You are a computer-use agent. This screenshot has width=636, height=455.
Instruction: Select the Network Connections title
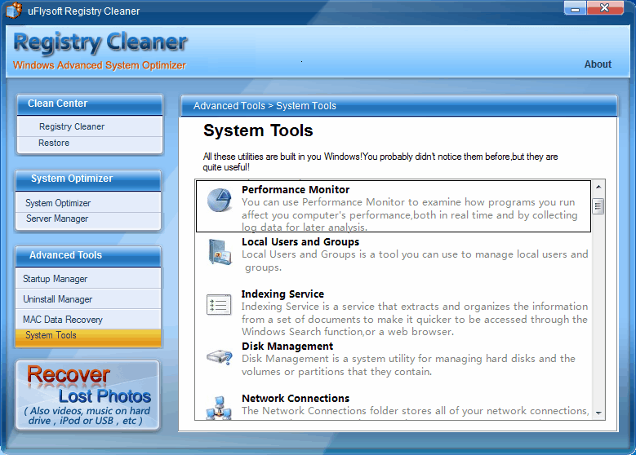pyautogui.click(x=296, y=399)
